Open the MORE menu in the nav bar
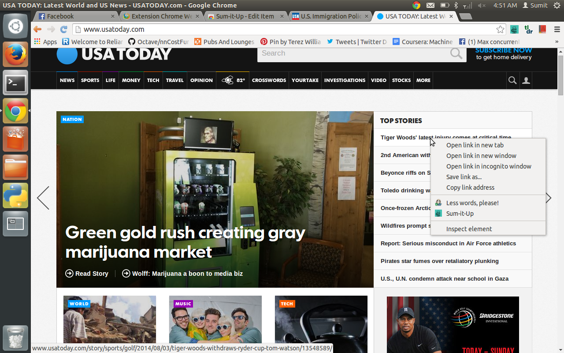This screenshot has height=353, width=564. (x=423, y=80)
